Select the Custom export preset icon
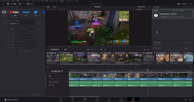The width and height of the screenshot is (194, 102). pyautogui.click(x=4, y=12)
